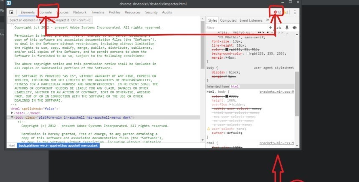
Task: Click the white background-color swatch
Action: pyautogui.click(x=248, y=54)
